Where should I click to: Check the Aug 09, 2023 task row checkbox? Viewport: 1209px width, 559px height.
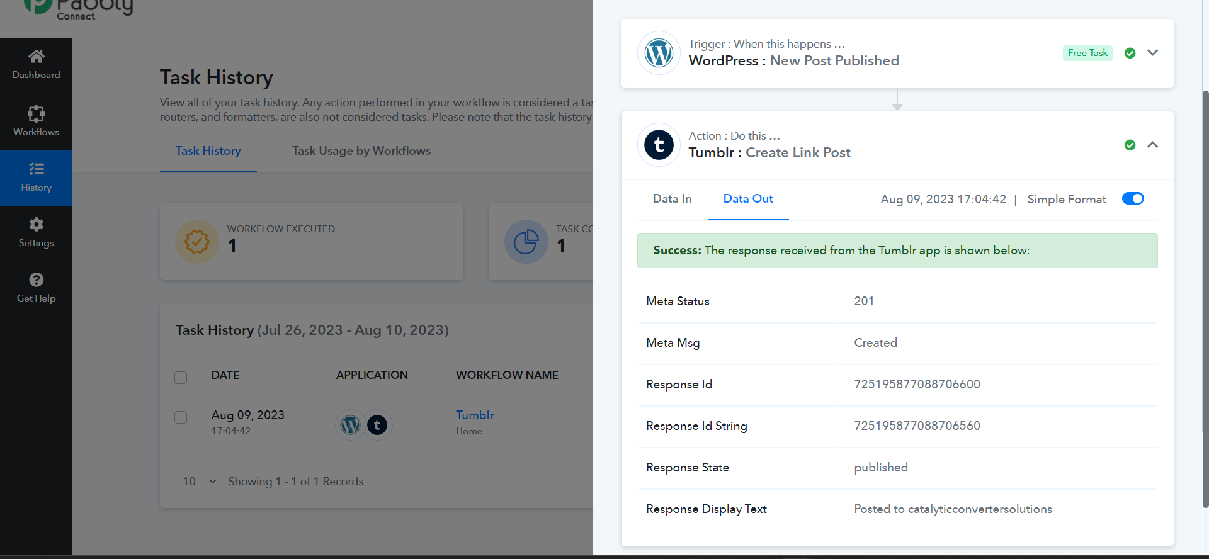point(181,417)
